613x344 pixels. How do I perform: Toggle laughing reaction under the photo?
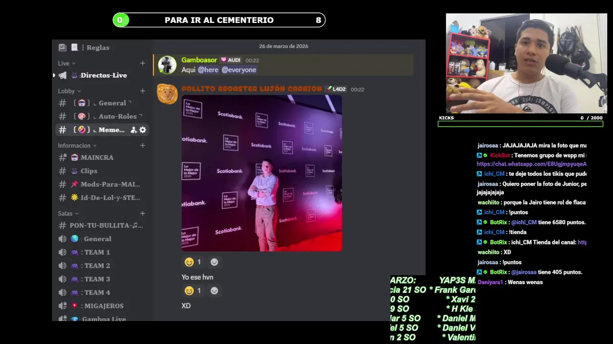pos(193,262)
